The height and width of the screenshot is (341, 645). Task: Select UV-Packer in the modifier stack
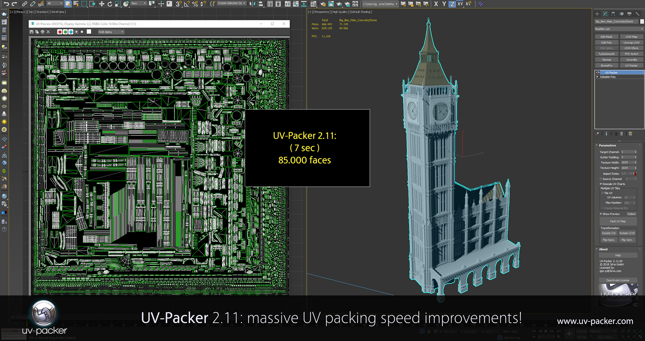click(x=619, y=73)
